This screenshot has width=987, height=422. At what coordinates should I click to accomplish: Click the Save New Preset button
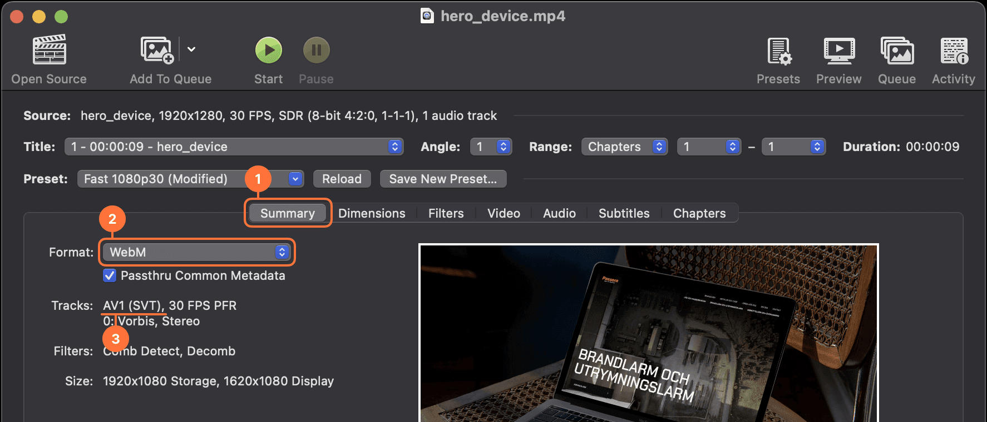(x=443, y=179)
